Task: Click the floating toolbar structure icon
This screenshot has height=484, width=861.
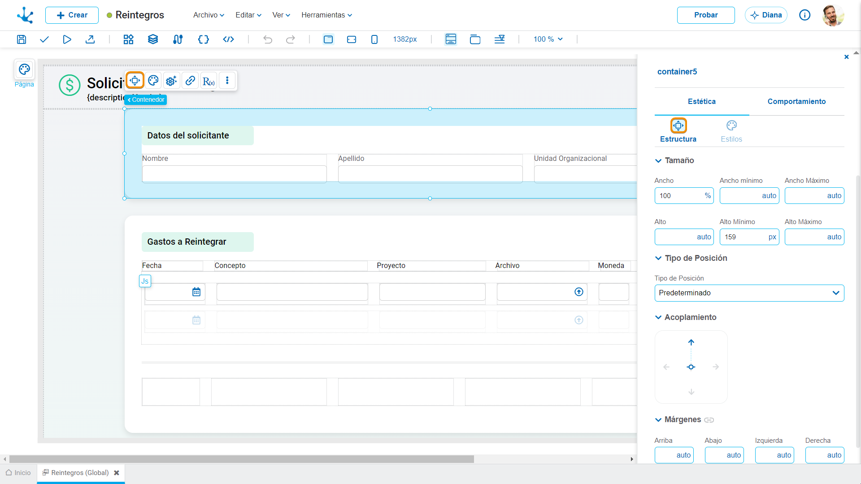Action: point(135,81)
